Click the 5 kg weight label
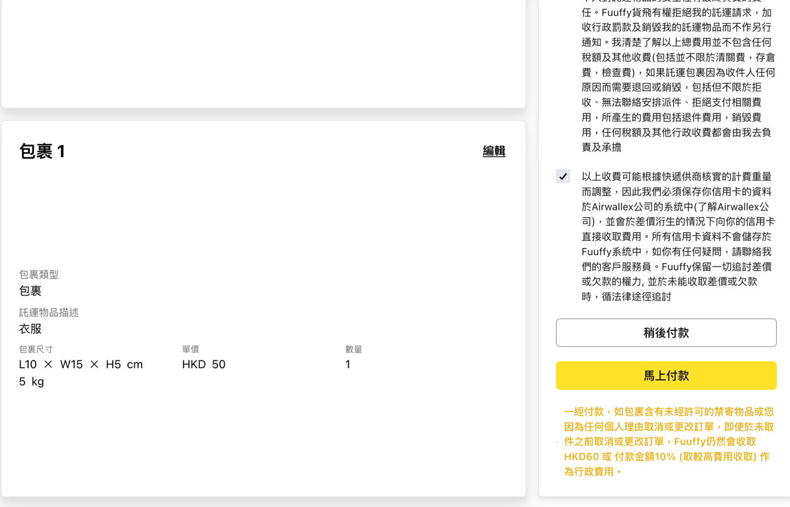The height and width of the screenshot is (507, 790). tap(31, 381)
